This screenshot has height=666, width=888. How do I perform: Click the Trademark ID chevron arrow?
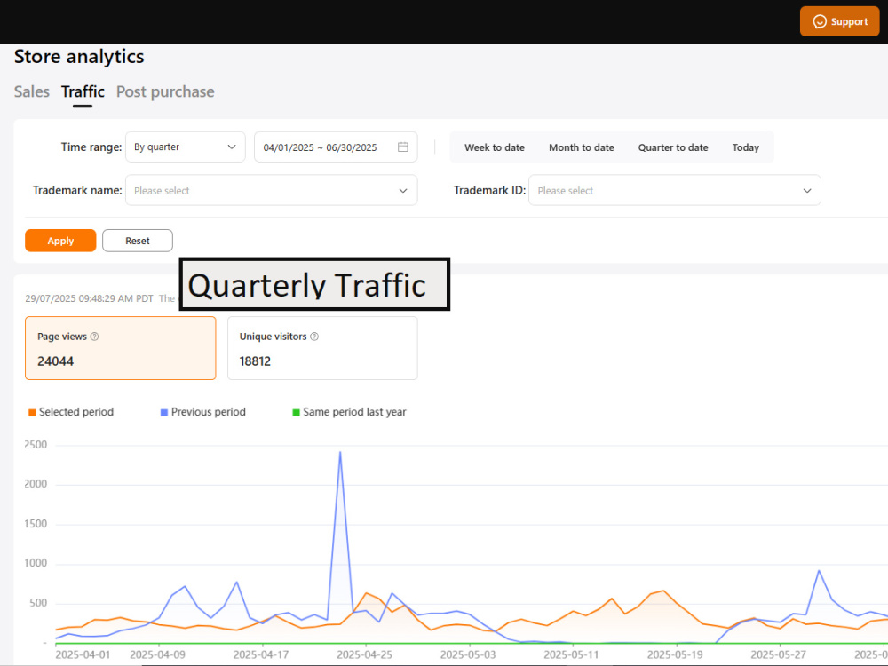pyautogui.click(x=807, y=191)
